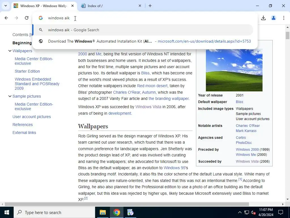Image resolution: width=290 pixels, height=218 pixels.
Task: Close the Windows XP wallpaper tab
Action: click(72, 6)
